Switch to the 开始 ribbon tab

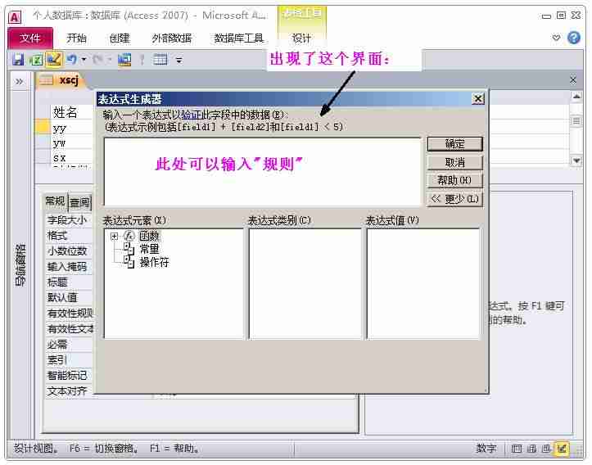click(x=76, y=38)
